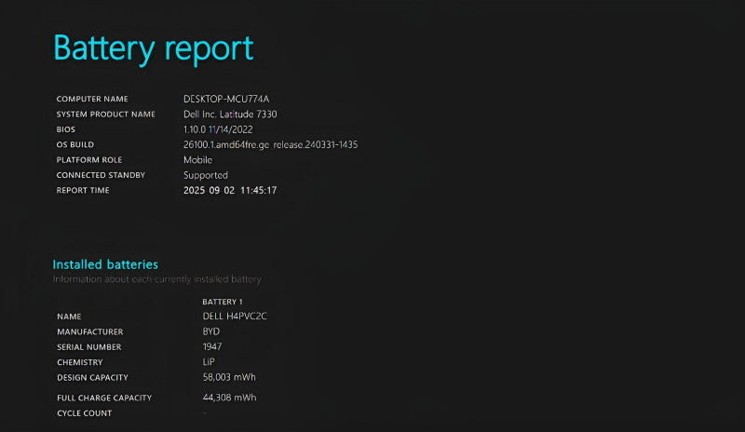Click the 'COMPUTER NAME' label
The width and height of the screenshot is (745, 432).
point(92,99)
